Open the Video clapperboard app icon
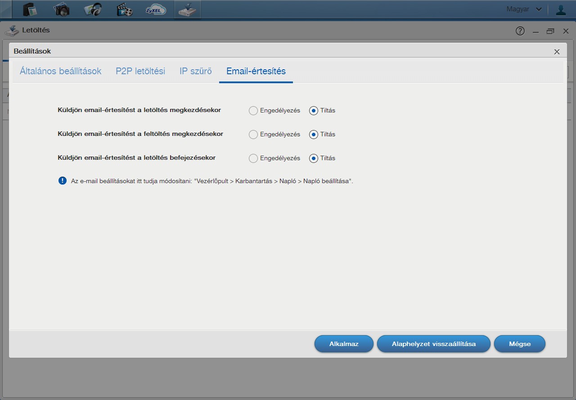The height and width of the screenshot is (400, 576). coord(124,9)
